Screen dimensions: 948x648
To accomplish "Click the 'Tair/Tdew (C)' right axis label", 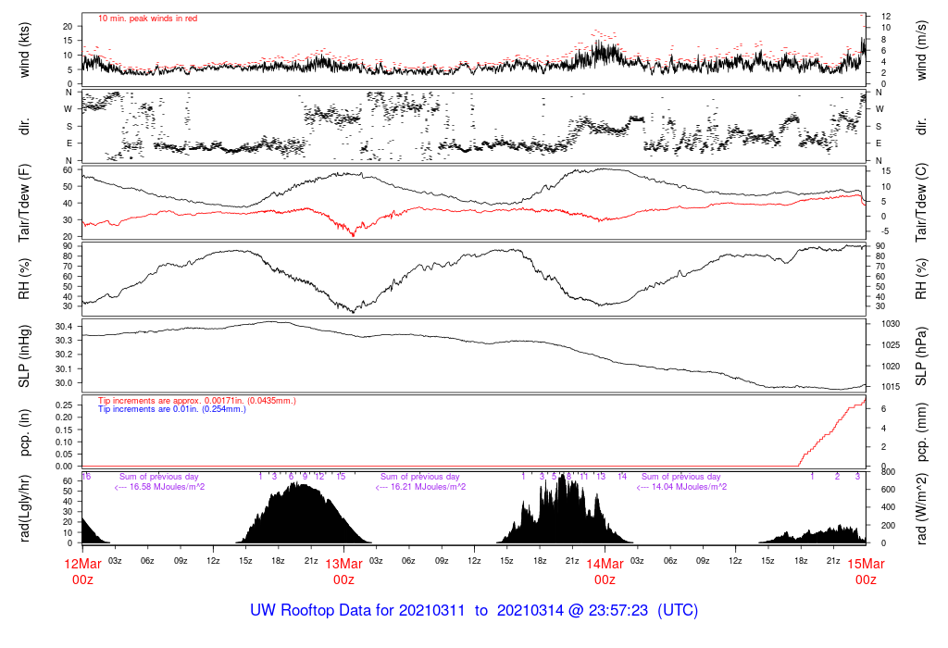I will click(x=921, y=203).
